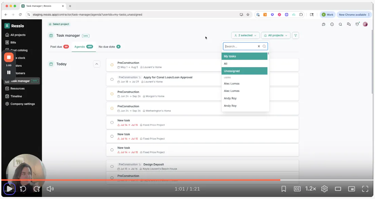Screen dimensions: 375x199
Task: Toggle the Morgan's Home PreConstruction status circle
Action: [112, 94]
